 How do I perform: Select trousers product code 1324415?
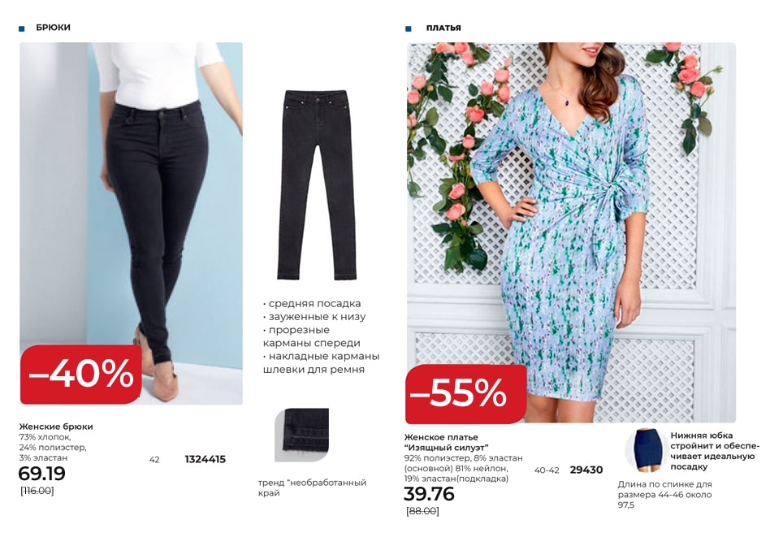click(205, 459)
